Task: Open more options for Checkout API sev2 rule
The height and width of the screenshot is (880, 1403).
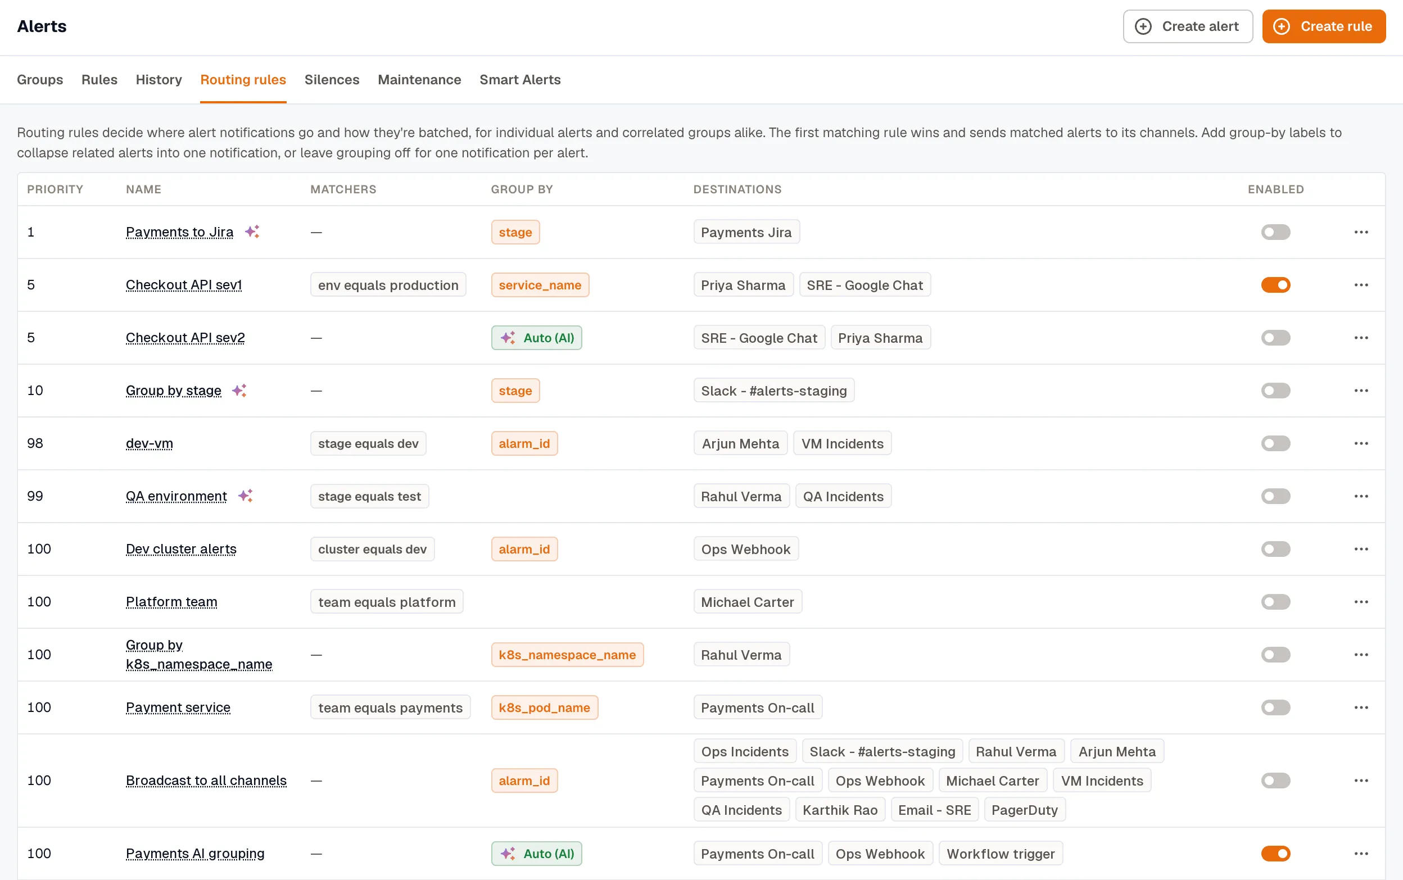Action: click(x=1360, y=338)
